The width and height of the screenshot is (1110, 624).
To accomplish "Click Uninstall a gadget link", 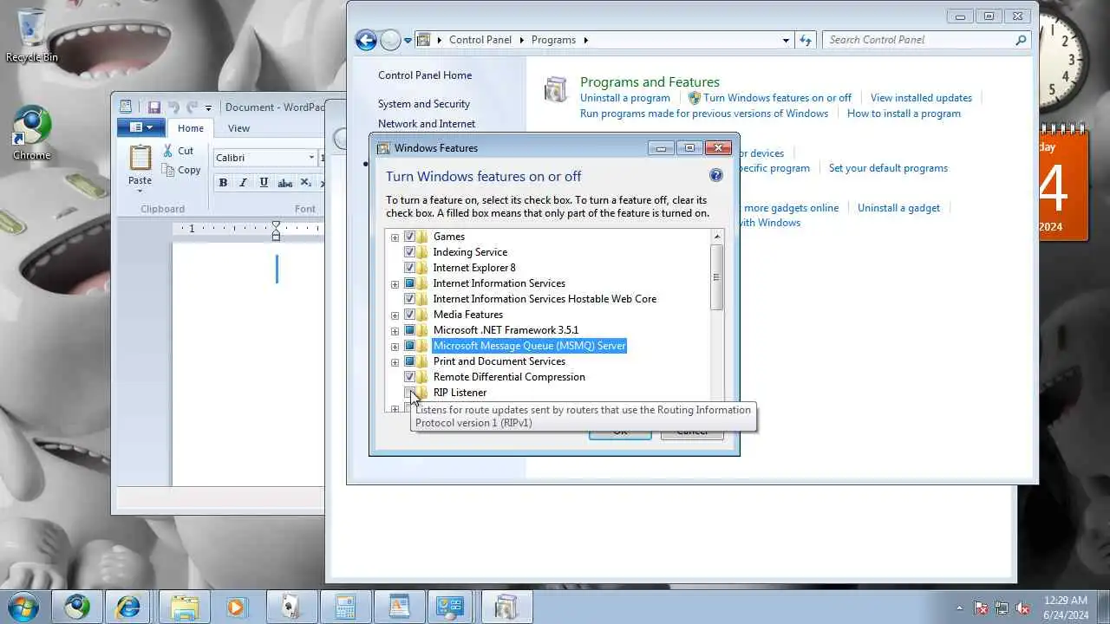I will [898, 208].
